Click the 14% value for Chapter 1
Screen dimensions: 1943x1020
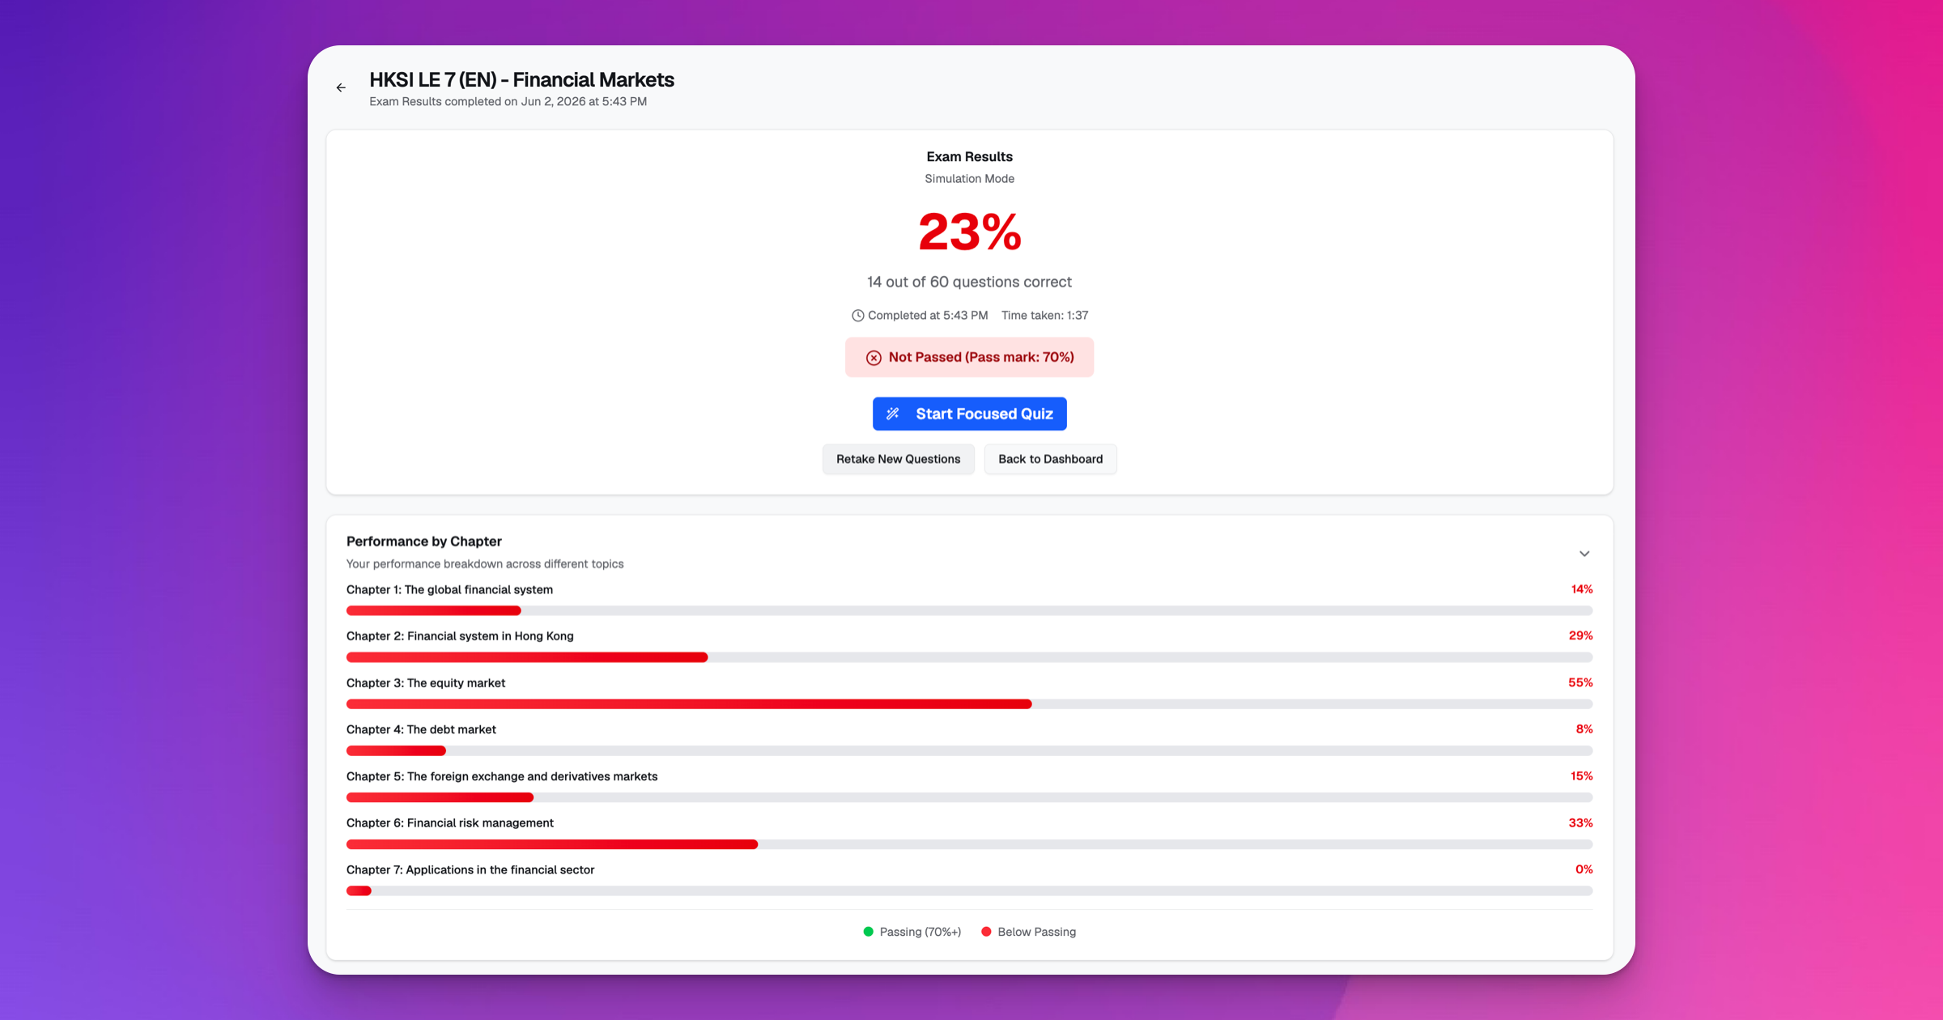click(x=1582, y=589)
